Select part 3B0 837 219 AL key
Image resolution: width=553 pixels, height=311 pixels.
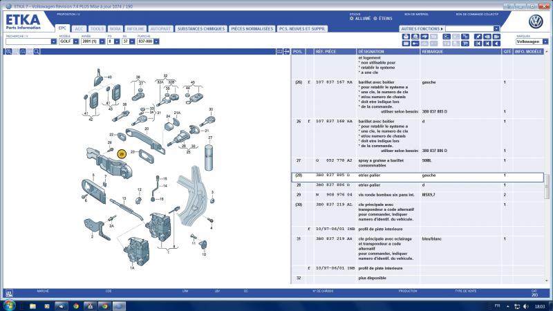334,205
